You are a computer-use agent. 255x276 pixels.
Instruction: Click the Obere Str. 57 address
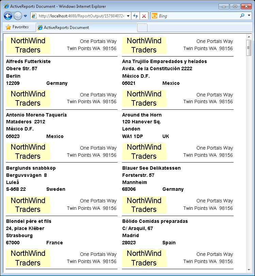(x=22, y=68)
